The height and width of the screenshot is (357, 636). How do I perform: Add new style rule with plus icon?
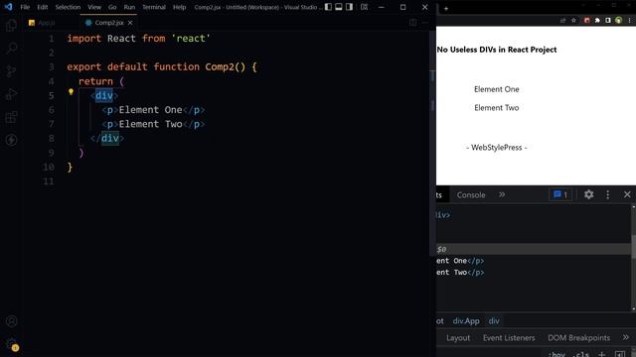[x=602, y=354]
